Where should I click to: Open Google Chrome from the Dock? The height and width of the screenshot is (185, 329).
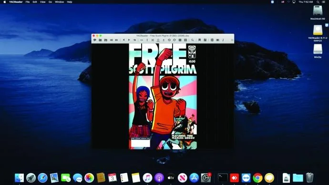[x=257, y=178]
